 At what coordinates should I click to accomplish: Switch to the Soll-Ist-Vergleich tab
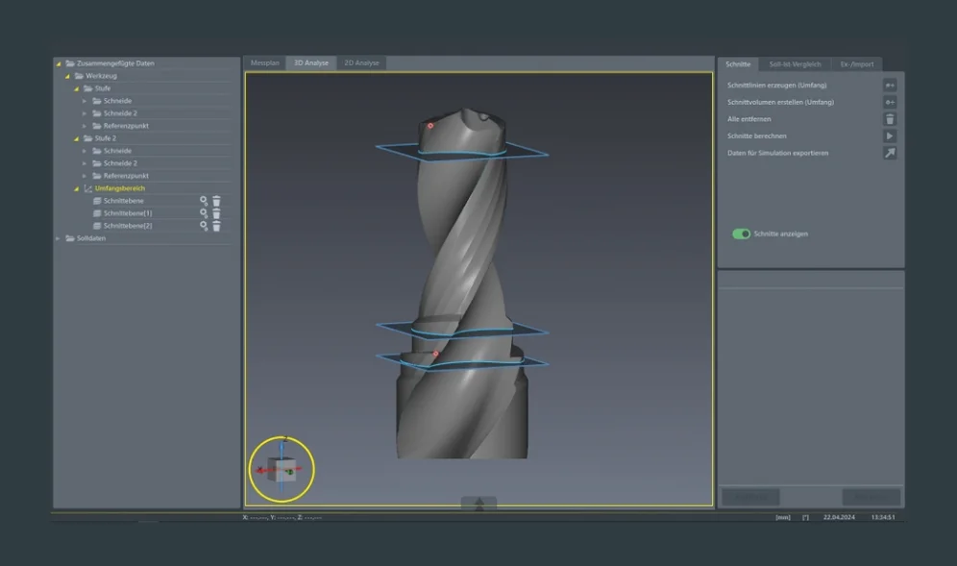795,64
